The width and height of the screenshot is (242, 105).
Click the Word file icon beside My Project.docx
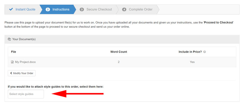12,62
